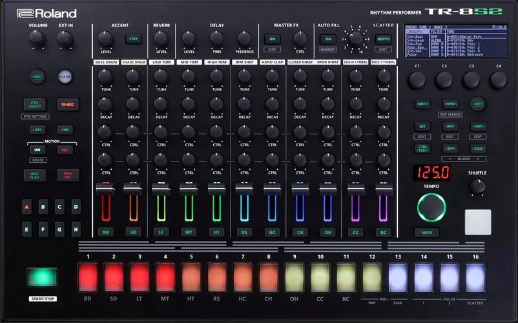Select the HC instrument button

pos(272,232)
